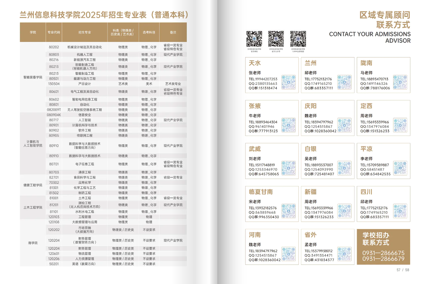Click the page number 57 / 58
This screenshot has width=431, height=284.
(403, 270)
